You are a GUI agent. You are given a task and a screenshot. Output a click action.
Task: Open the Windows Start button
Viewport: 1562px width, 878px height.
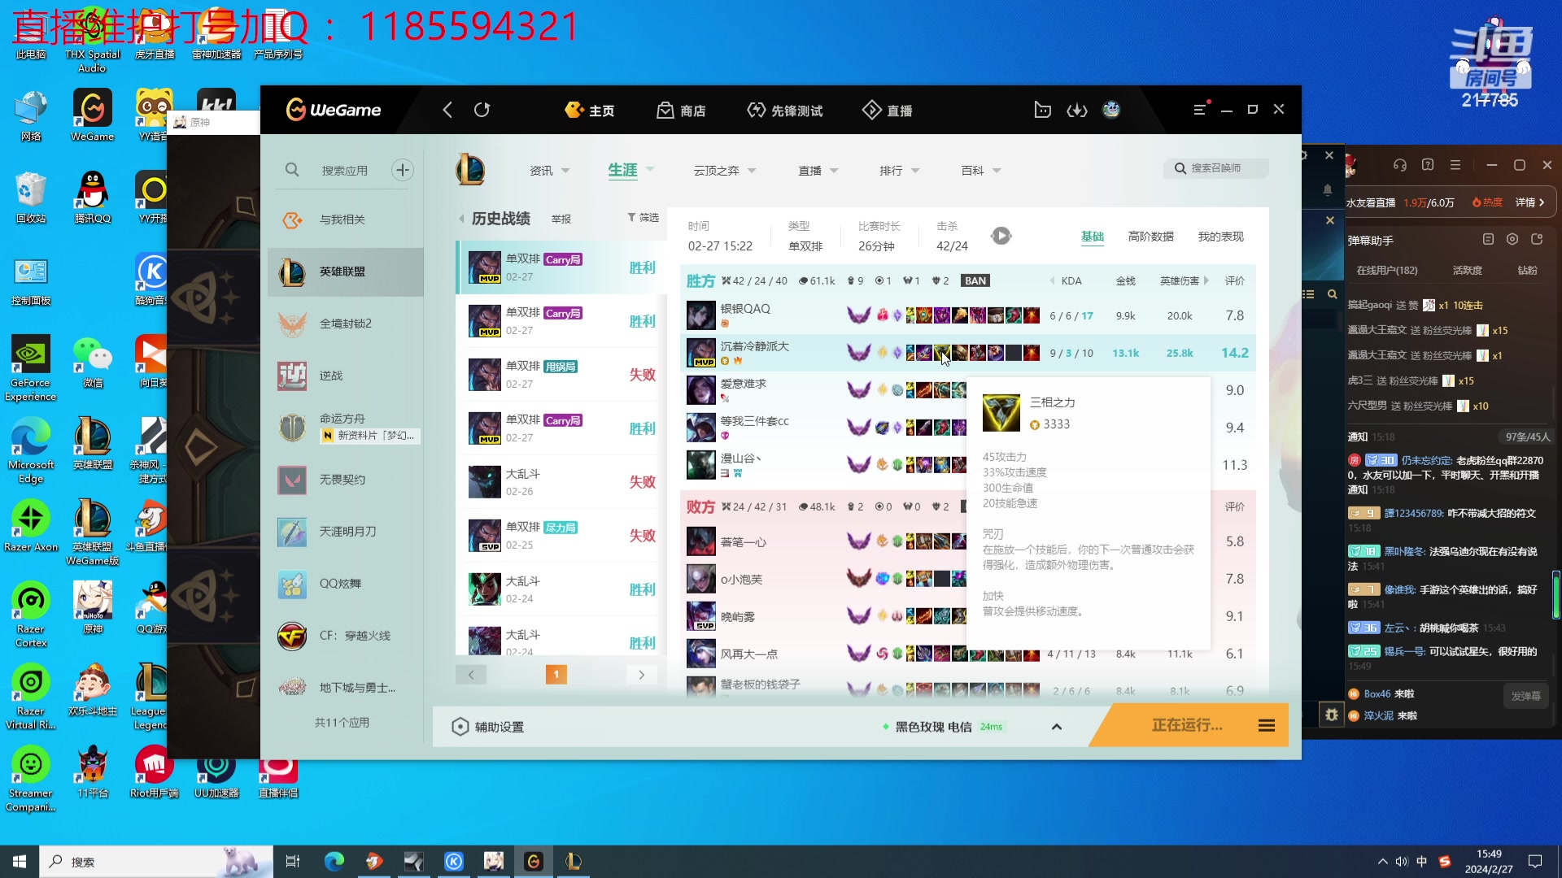point(20,862)
